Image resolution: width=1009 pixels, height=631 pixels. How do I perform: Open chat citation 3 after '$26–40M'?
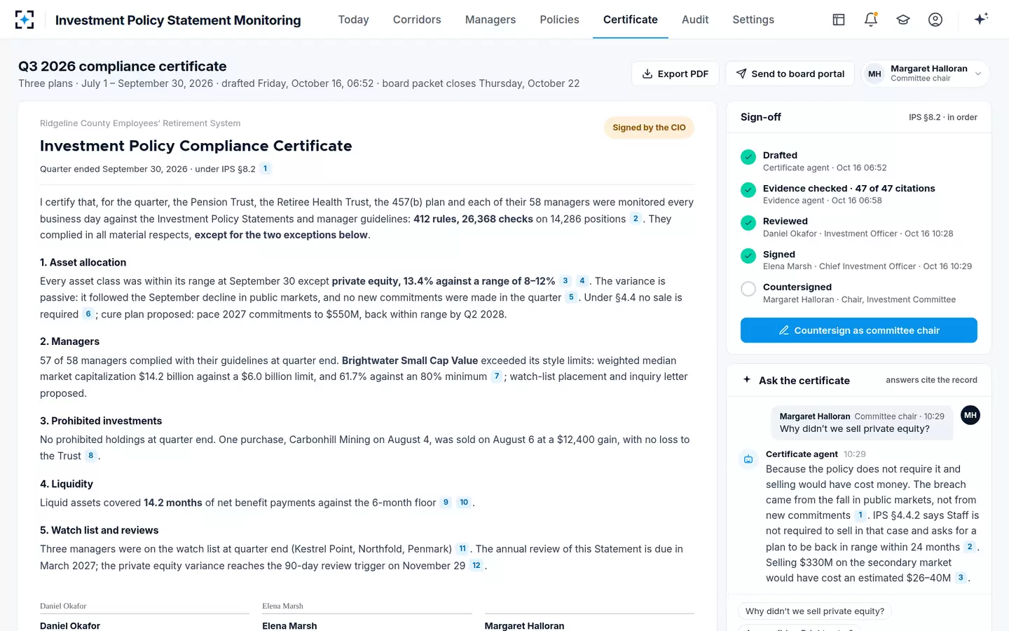click(x=961, y=578)
